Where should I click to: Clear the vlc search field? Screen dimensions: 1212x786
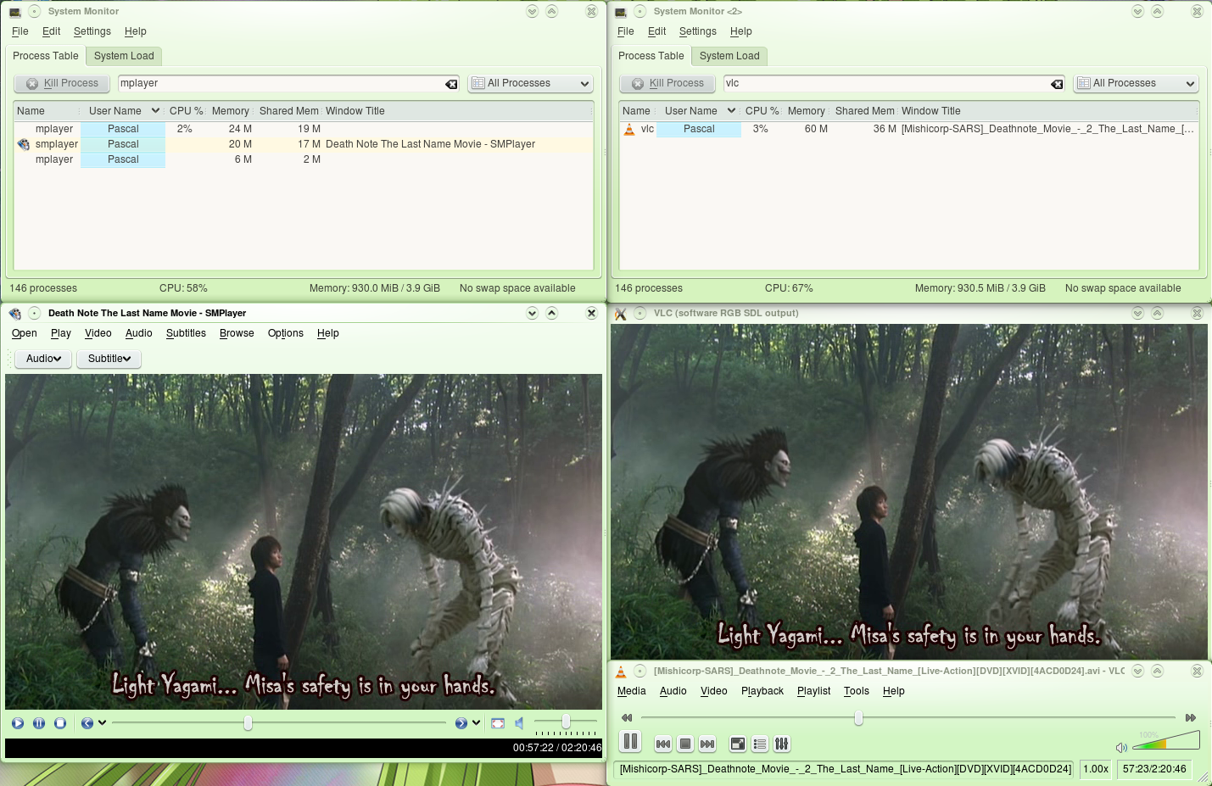(x=1057, y=84)
